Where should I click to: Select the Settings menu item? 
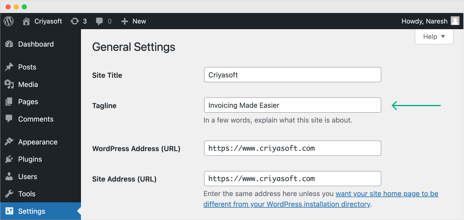[x=40, y=211]
